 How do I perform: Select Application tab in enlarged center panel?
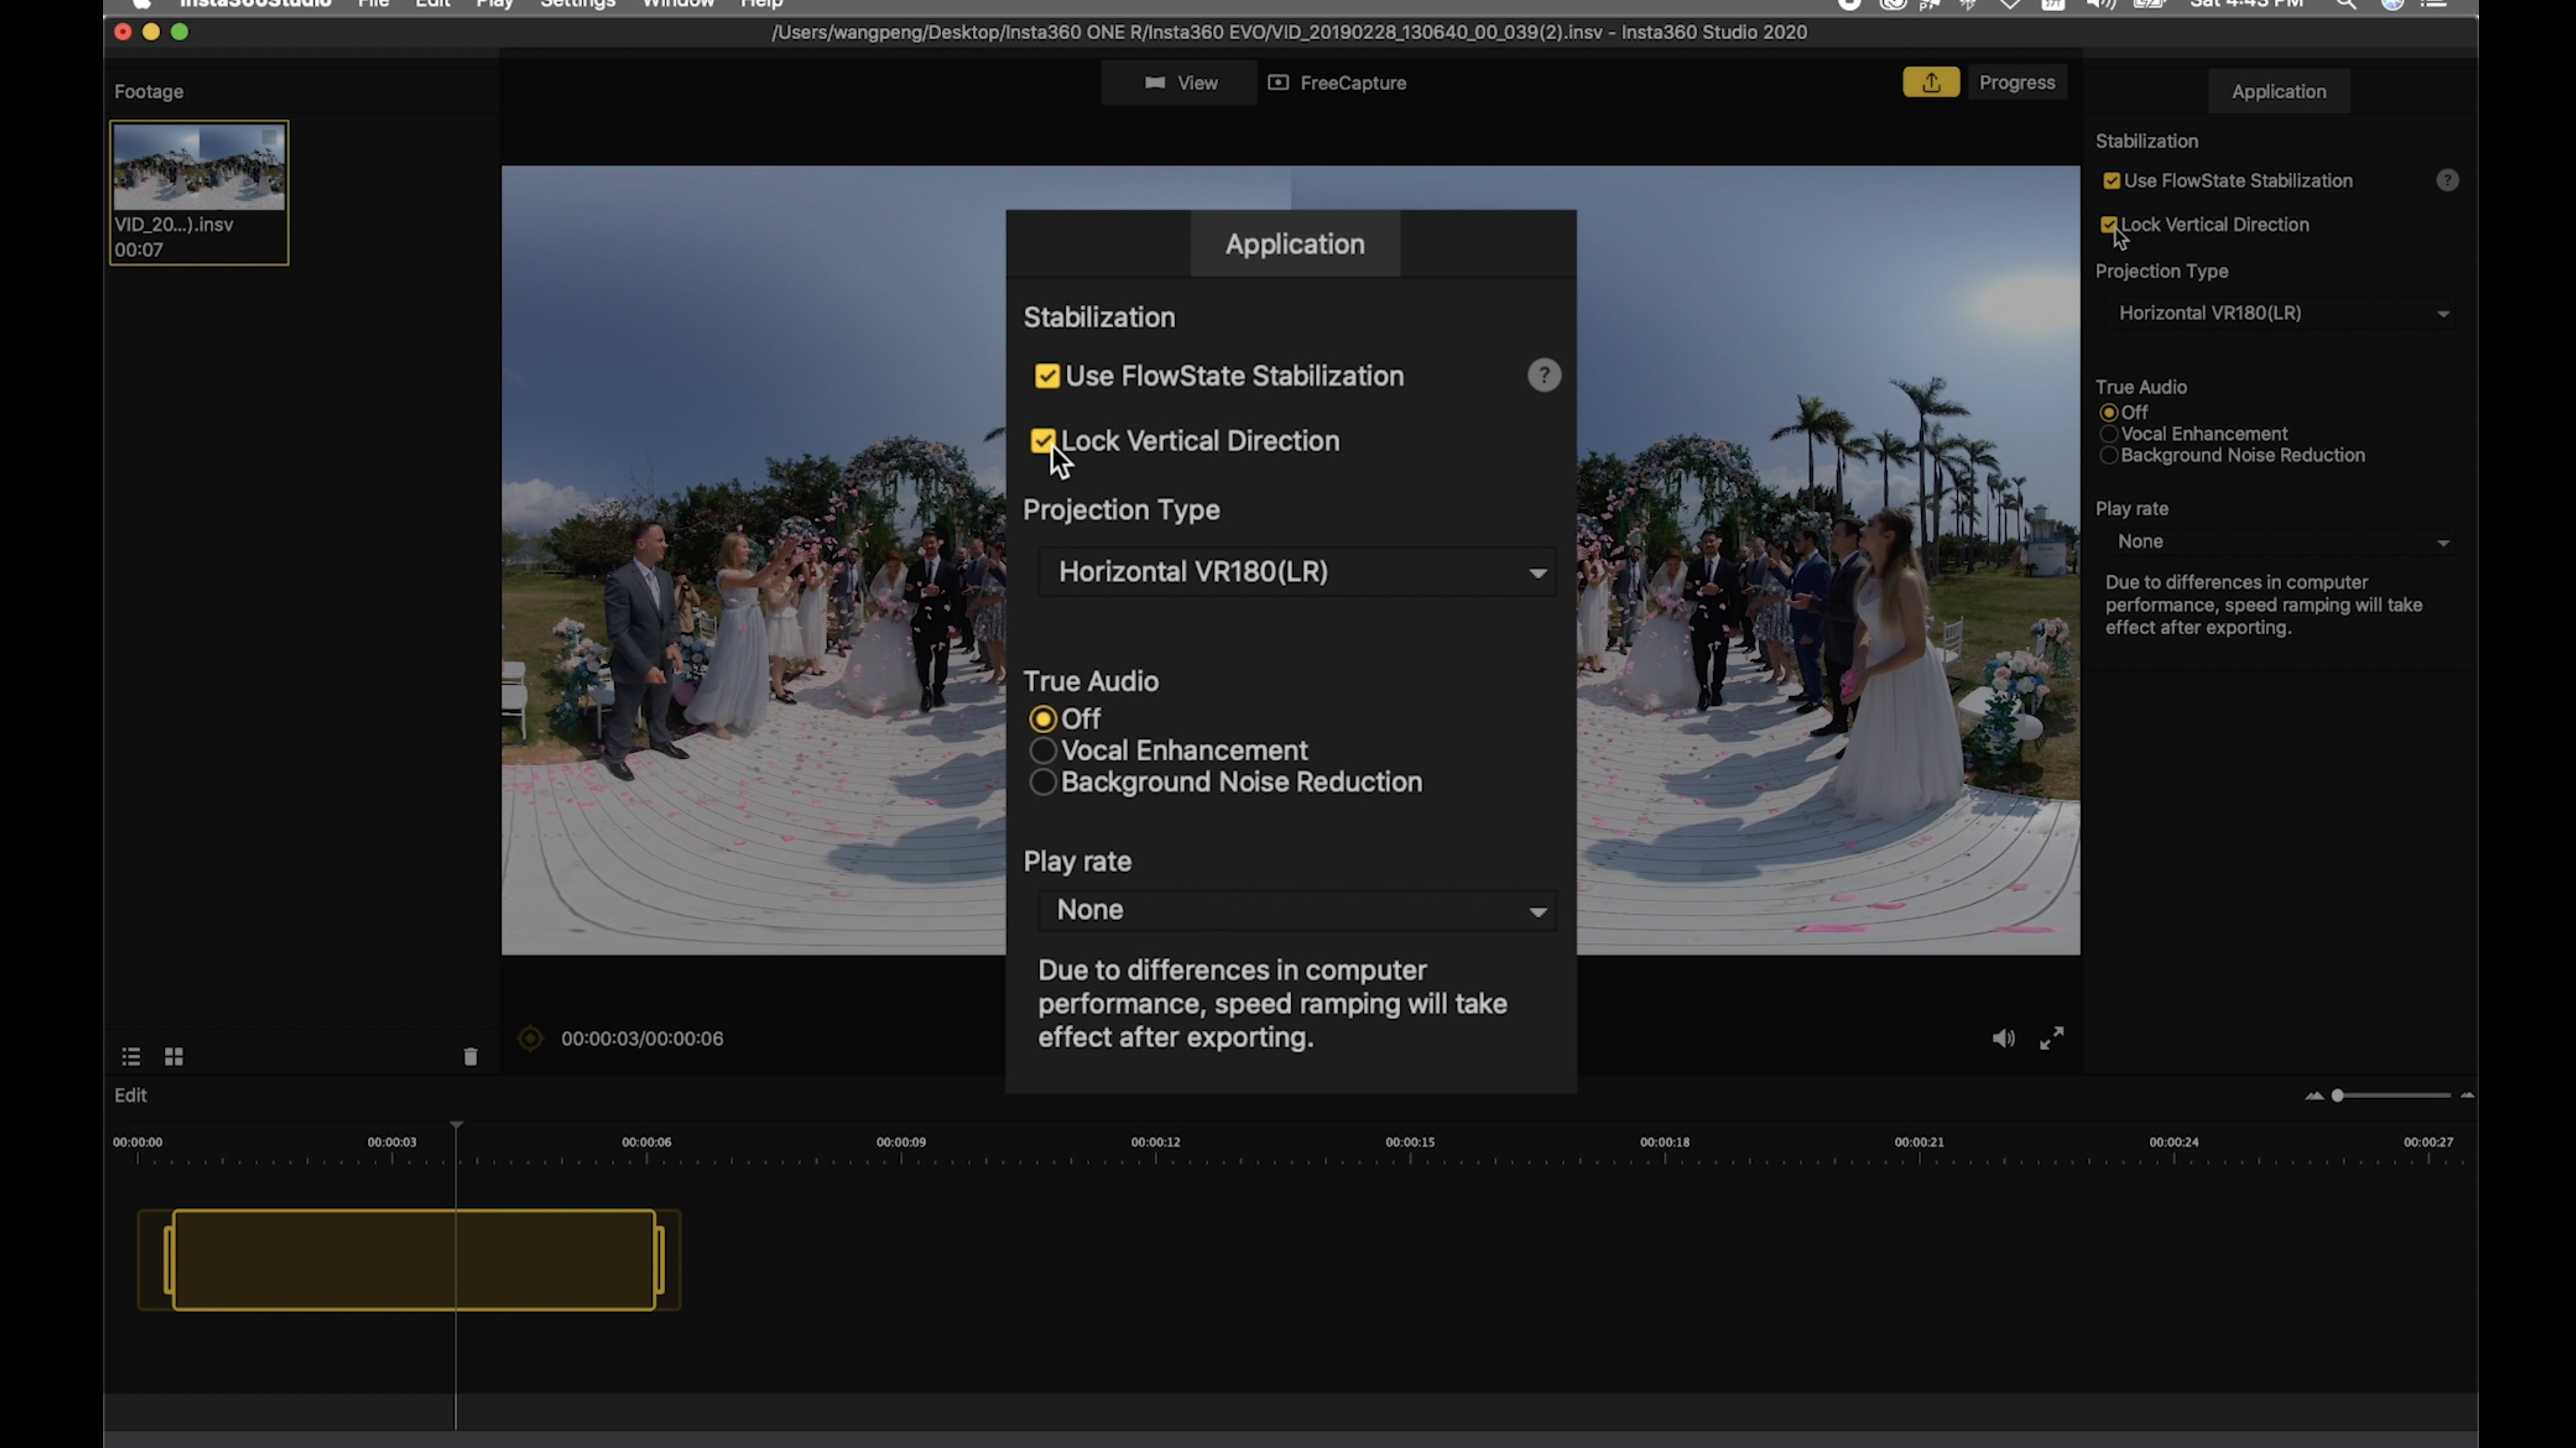coord(1295,244)
